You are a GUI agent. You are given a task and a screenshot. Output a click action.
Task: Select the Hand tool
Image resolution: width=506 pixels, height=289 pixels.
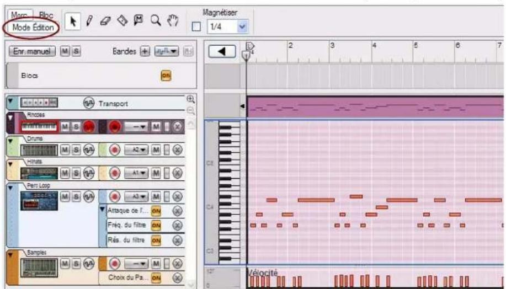point(173,21)
